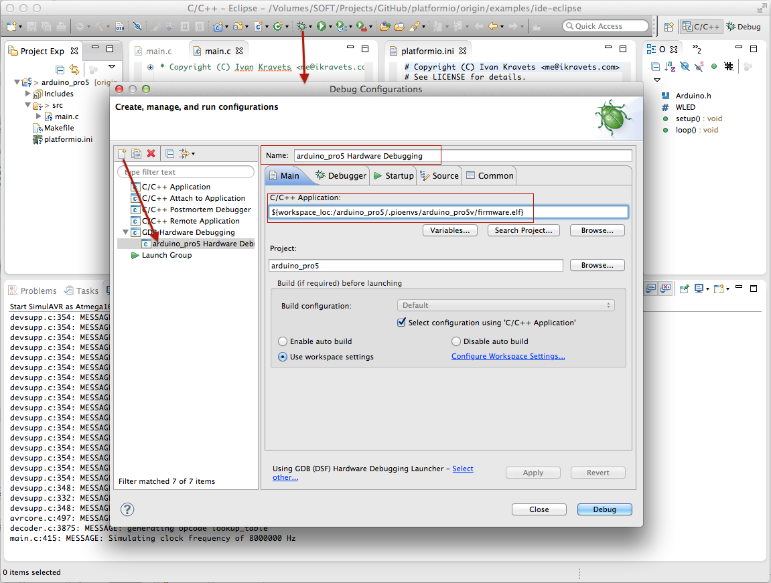The width and height of the screenshot is (771, 583).
Task: Click the Run Last Tool icon with toolbox
Action: pos(362,26)
